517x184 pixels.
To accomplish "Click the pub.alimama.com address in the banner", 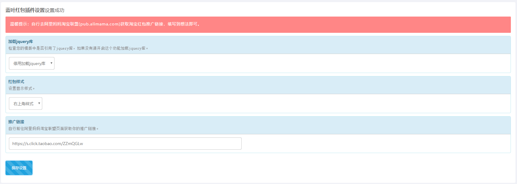I will point(99,24).
